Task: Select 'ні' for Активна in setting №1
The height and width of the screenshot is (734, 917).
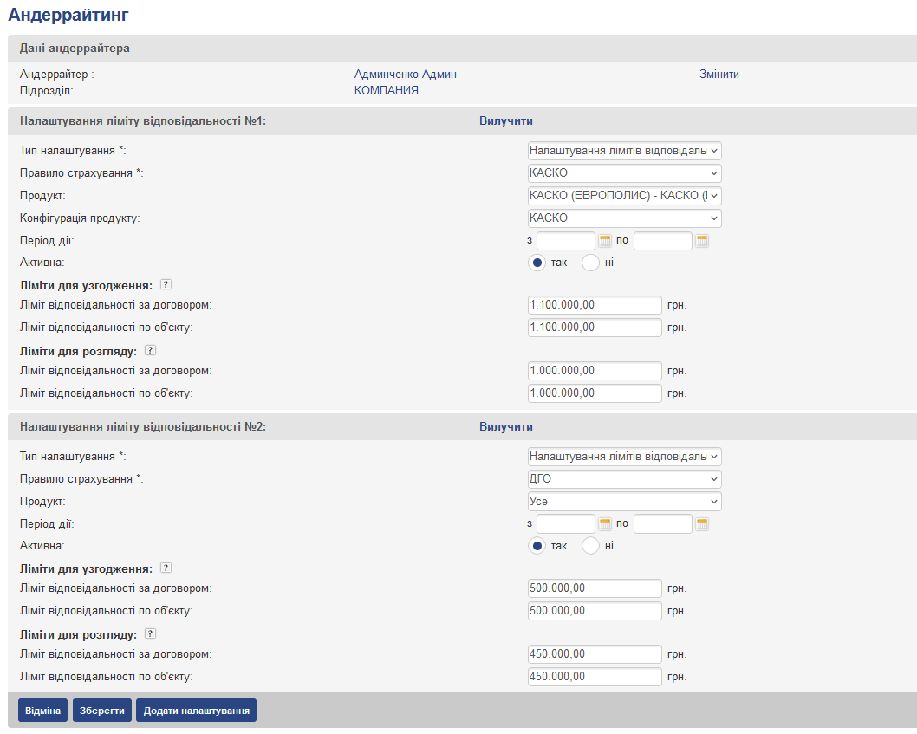Action: (591, 263)
